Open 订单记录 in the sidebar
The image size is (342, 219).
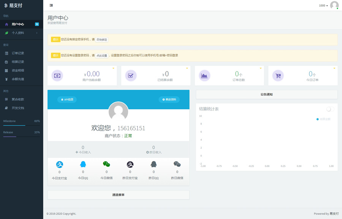tap(18, 53)
